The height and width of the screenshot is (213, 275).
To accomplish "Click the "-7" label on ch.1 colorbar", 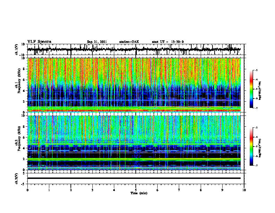I will pos(256,108).
